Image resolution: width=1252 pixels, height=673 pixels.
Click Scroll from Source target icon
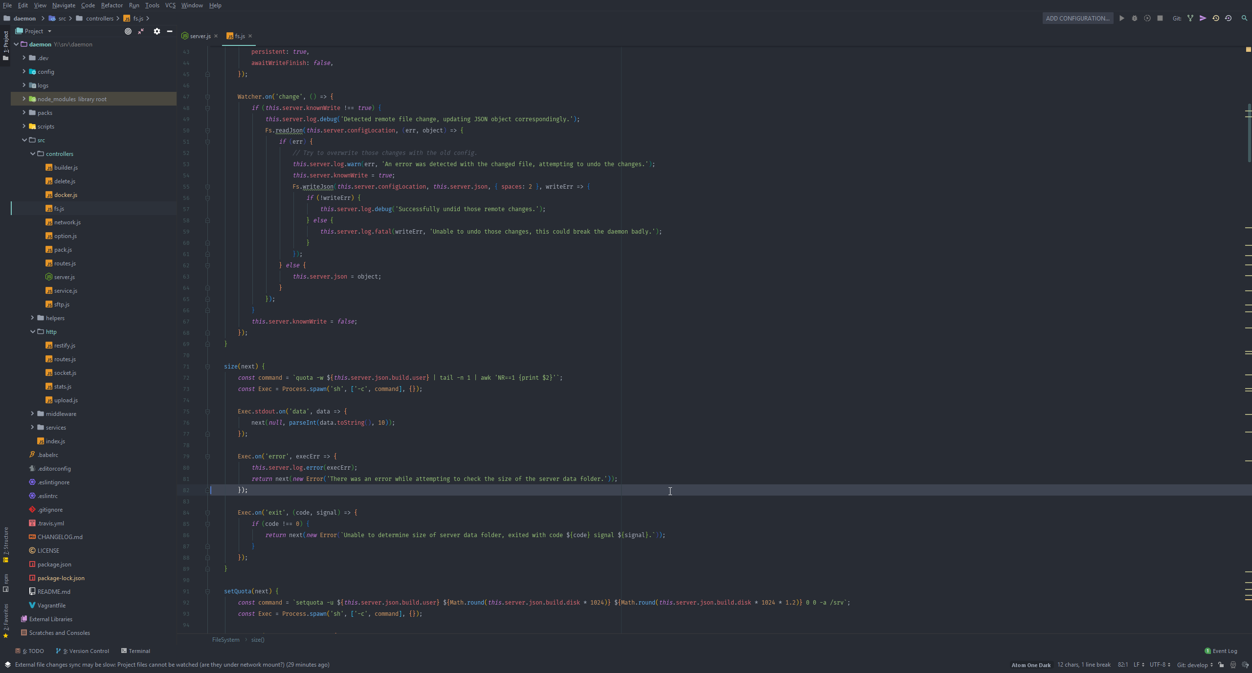click(128, 31)
